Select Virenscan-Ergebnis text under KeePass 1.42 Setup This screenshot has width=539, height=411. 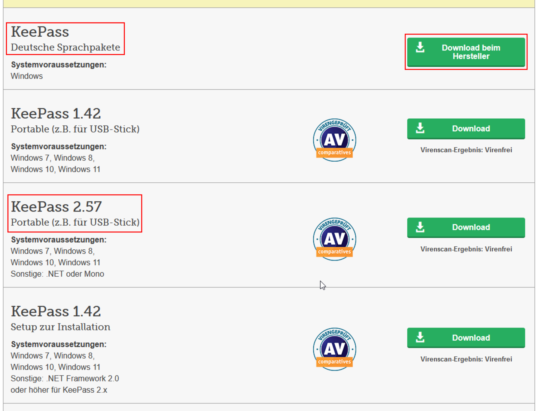[x=466, y=359]
